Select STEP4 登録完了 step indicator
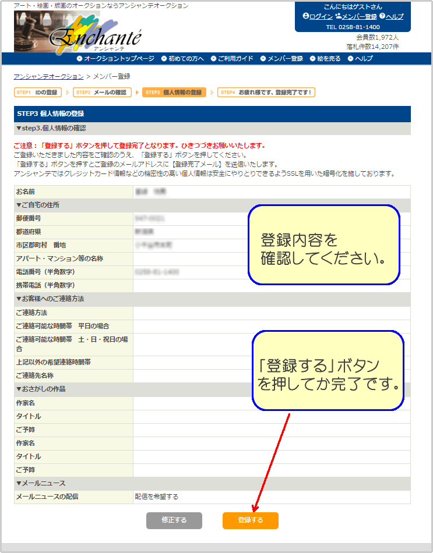 tap(266, 93)
